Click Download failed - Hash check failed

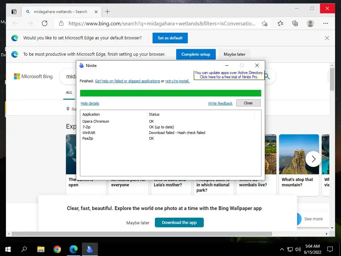tap(177, 133)
